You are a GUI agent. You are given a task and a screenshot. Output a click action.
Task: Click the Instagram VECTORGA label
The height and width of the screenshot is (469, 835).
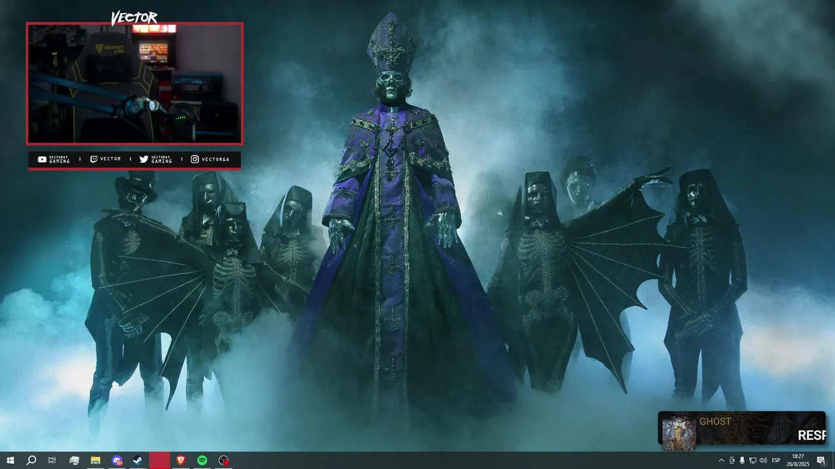[210, 159]
